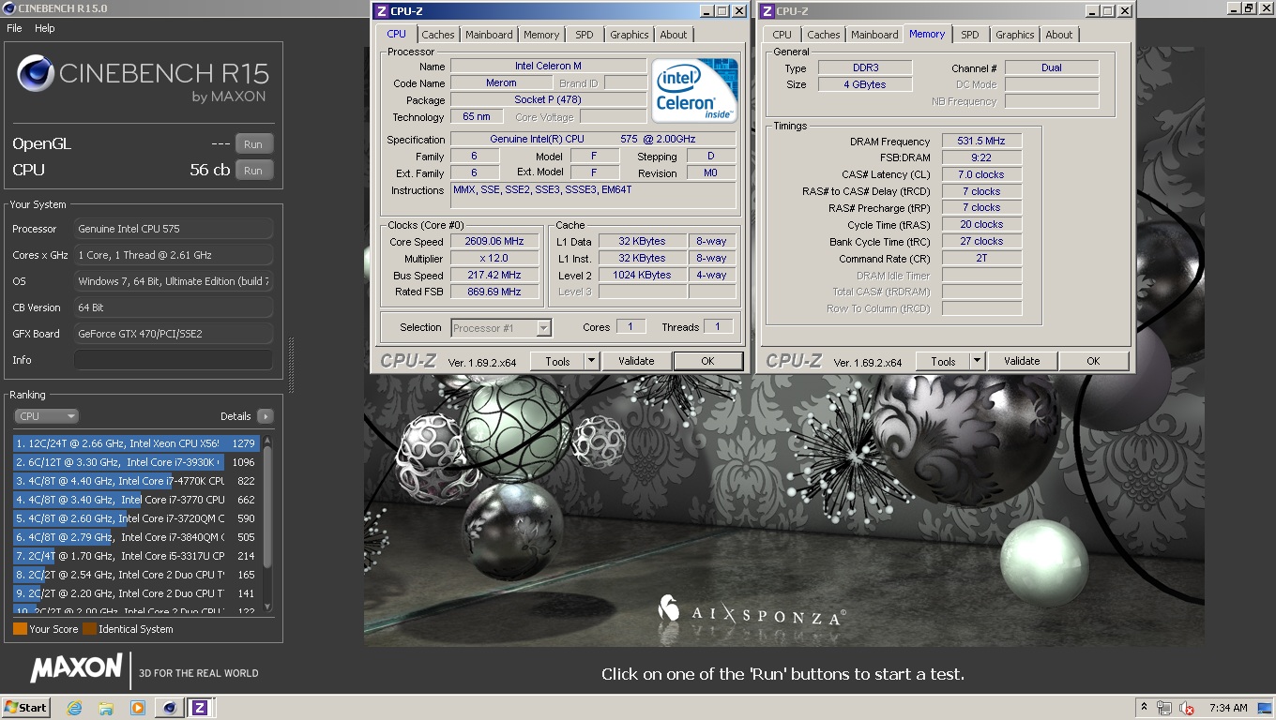1276x720 pixels.
Task: Open About tab in left CPU-Z window
Action: point(674,35)
